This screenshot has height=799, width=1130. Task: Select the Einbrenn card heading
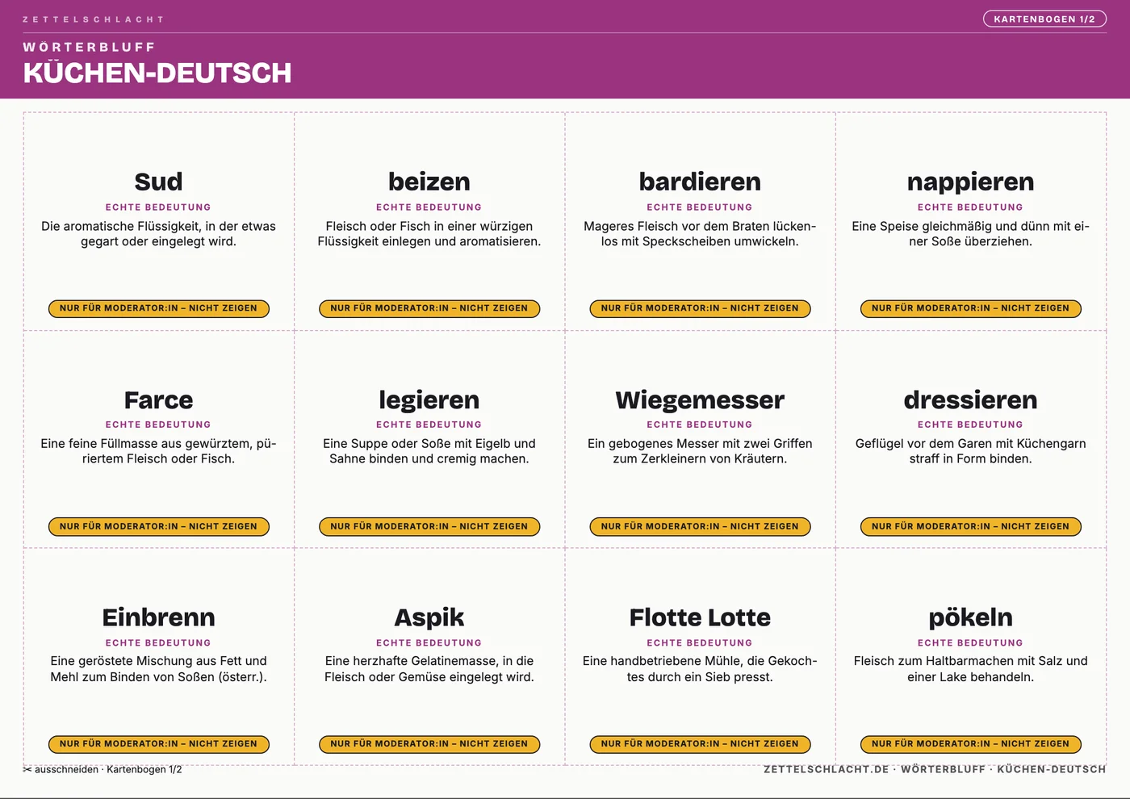(159, 617)
